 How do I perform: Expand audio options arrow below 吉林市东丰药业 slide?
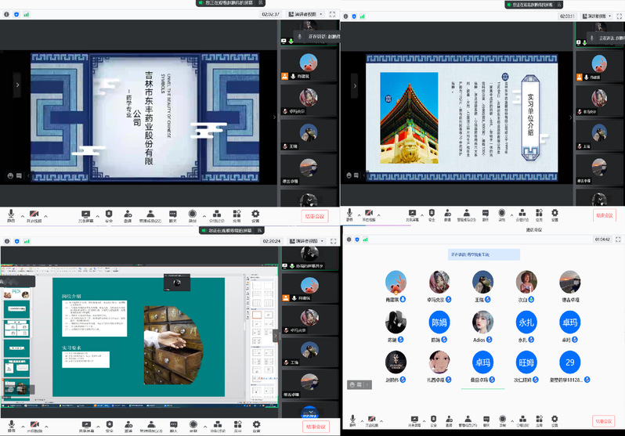click(x=21, y=214)
